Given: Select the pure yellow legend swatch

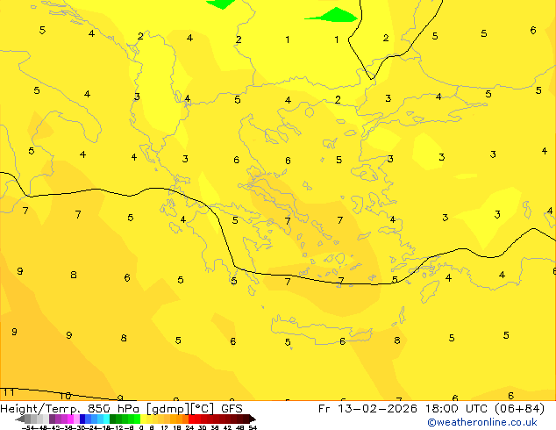Looking at the screenshot, I should coord(143,419).
